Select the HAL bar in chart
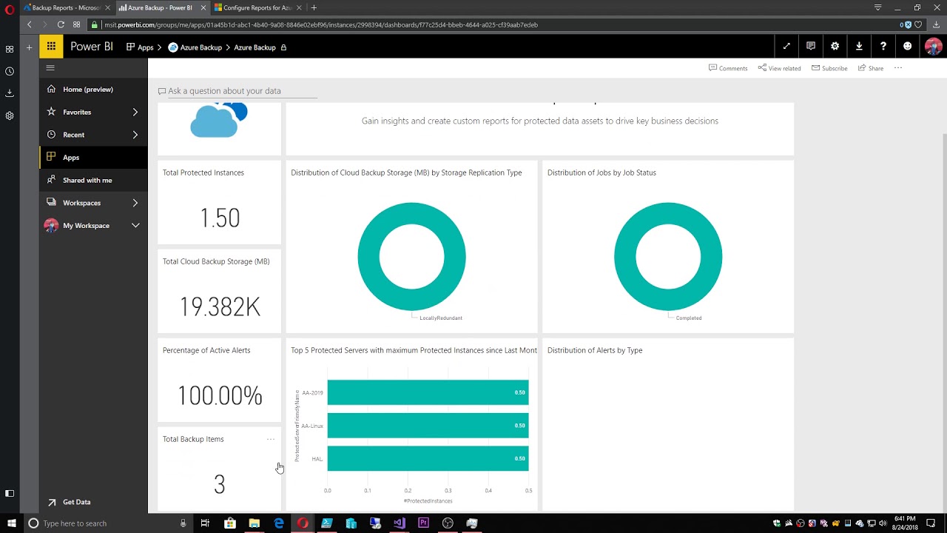 coord(428,458)
